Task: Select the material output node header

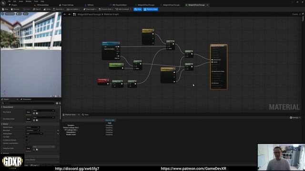Action: [219, 46]
